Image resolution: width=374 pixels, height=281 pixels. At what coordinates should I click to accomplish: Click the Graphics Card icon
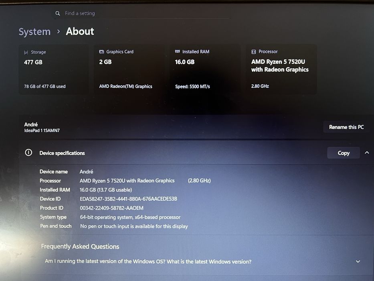point(101,52)
